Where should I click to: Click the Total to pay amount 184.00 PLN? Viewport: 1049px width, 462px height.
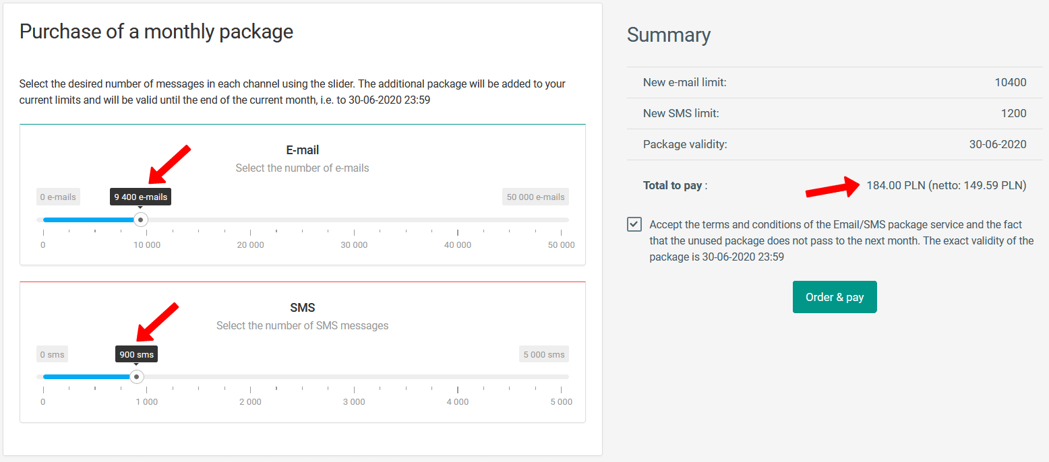[895, 185]
